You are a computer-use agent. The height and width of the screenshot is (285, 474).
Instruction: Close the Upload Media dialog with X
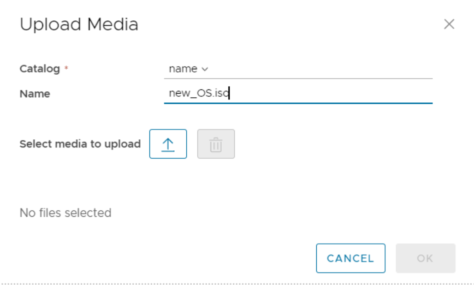click(449, 24)
